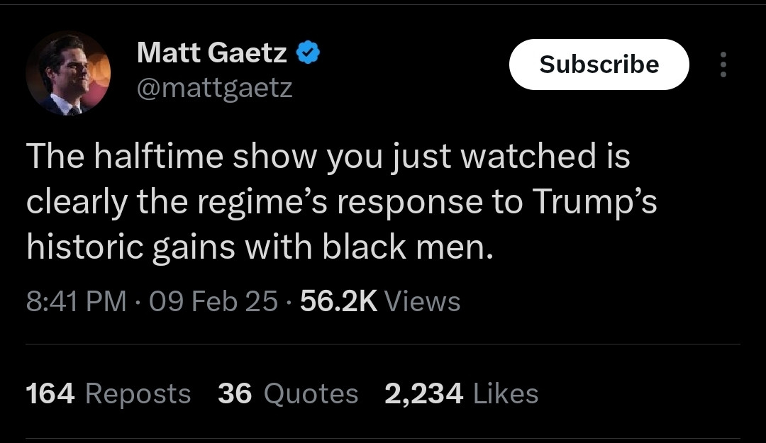766x443 pixels.
Task: Click the Quotes label text
Action: point(311,393)
